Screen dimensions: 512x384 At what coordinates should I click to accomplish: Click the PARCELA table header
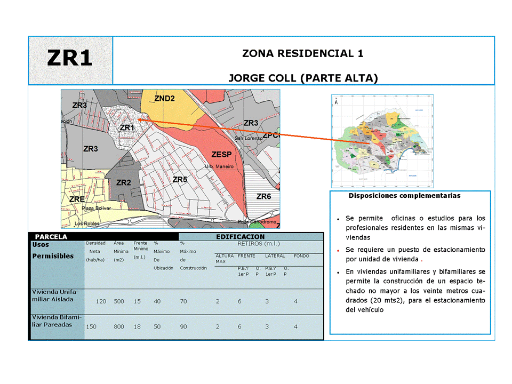pos(51,237)
